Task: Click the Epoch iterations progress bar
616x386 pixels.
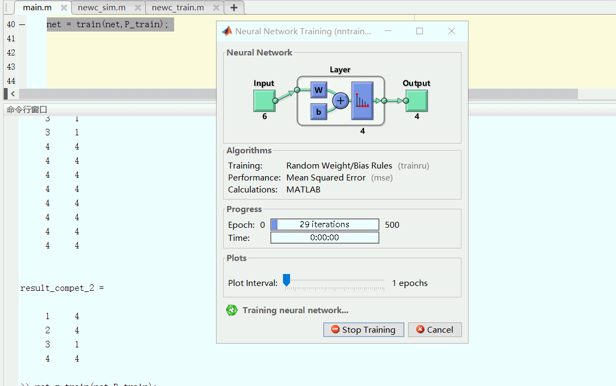Action: coord(324,225)
